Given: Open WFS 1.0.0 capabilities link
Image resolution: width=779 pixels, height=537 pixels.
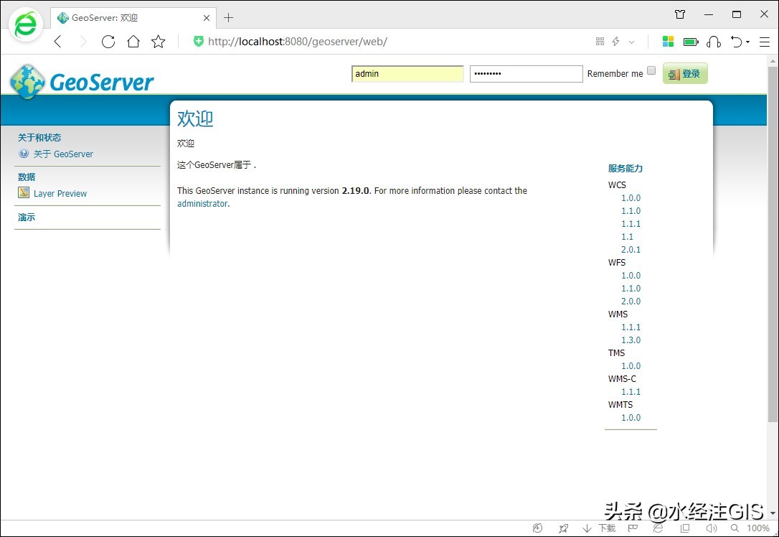Looking at the screenshot, I should [631, 276].
